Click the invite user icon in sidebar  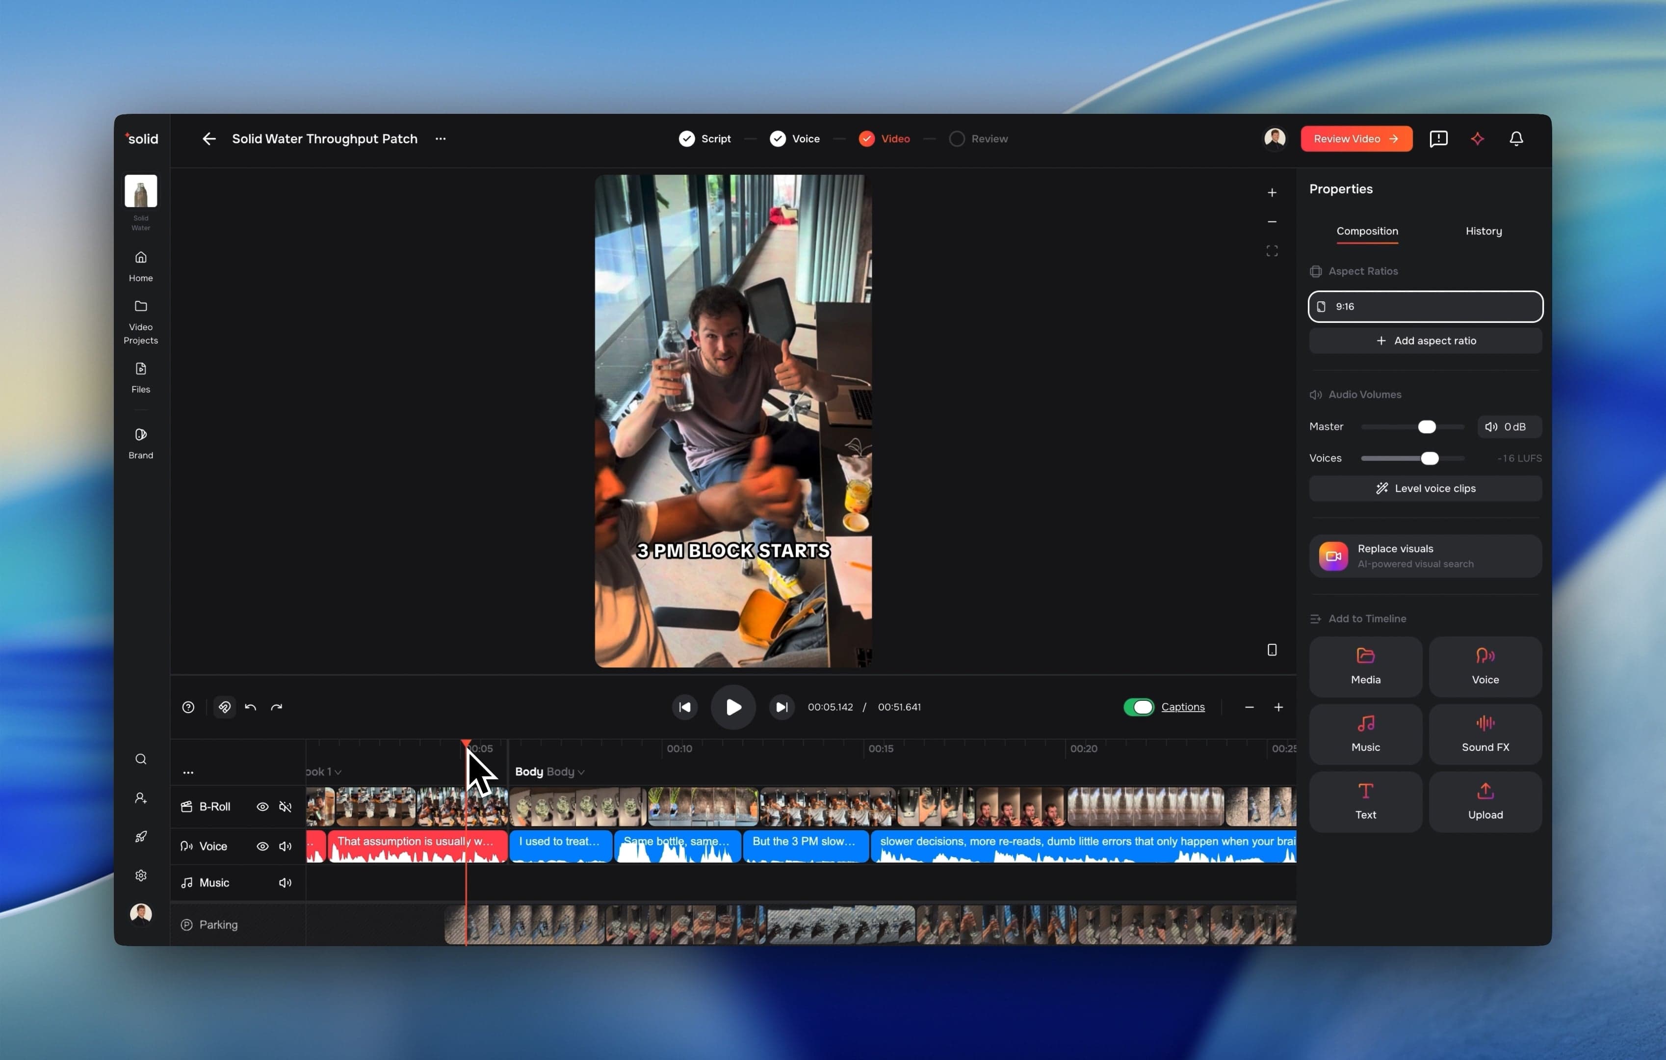click(140, 798)
